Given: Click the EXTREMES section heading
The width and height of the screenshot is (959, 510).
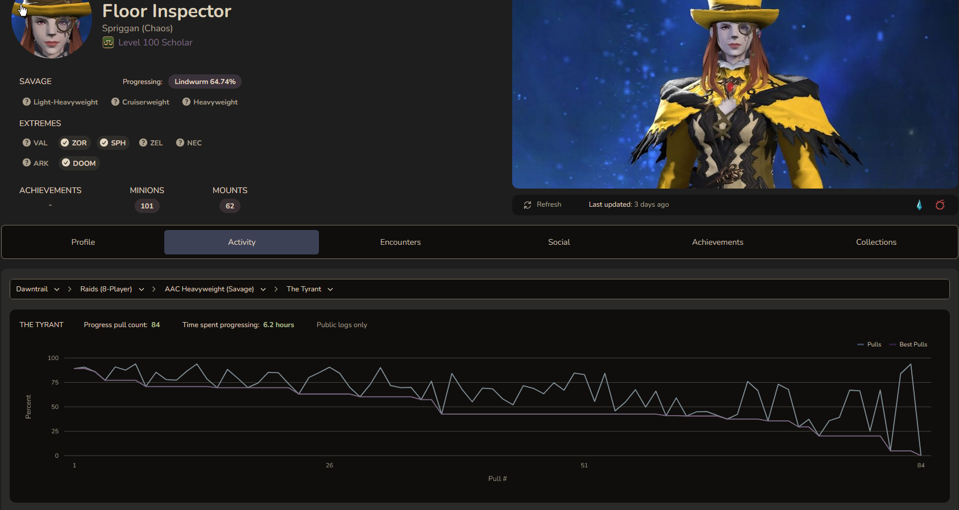Looking at the screenshot, I should coord(40,123).
